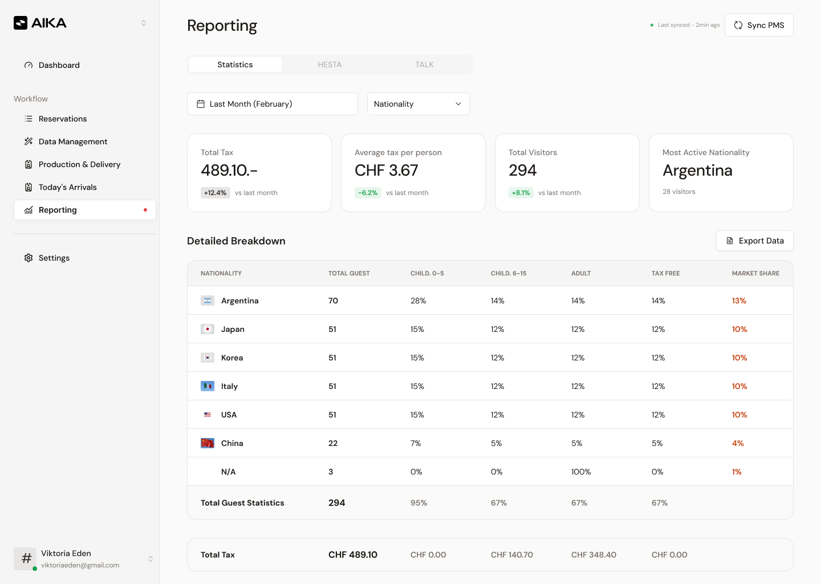Expand the Viktoria Eden account menu chevrons
Image resolution: width=821 pixels, height=584 pixels.
pos(151,559)
